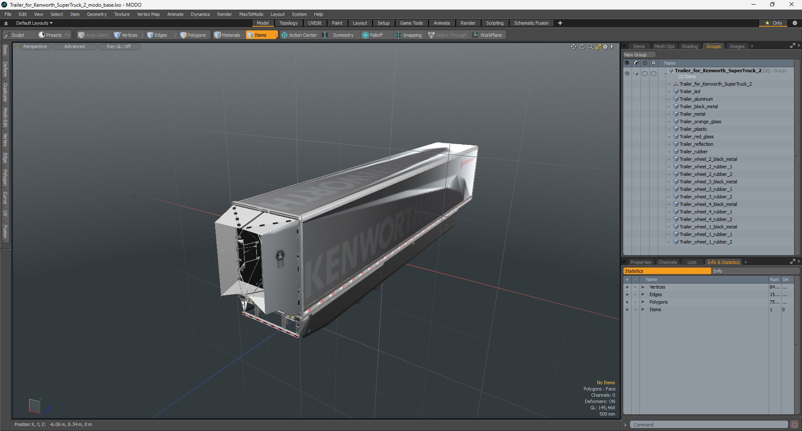The image size is (802, 431).
Task: Switch to Materials selection mode
Action: tap(227, 35)
